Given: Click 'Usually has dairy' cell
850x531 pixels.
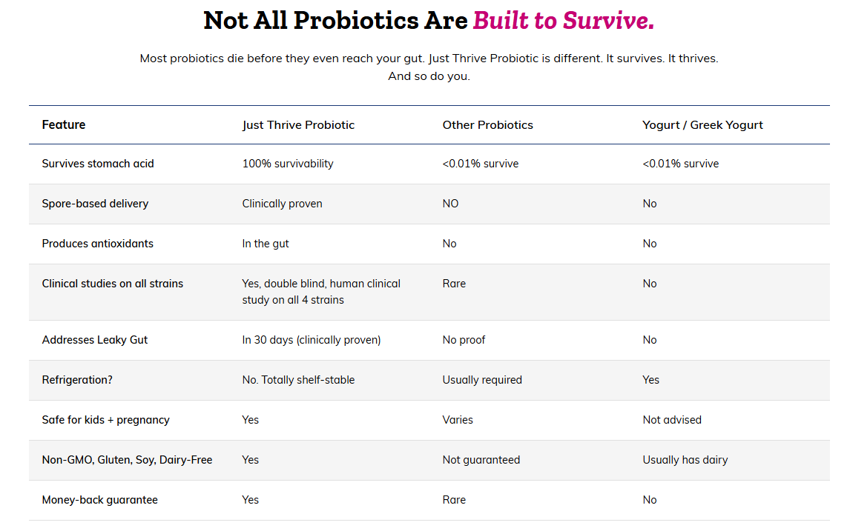Looking at the screenshot, I should pos(685,460).
